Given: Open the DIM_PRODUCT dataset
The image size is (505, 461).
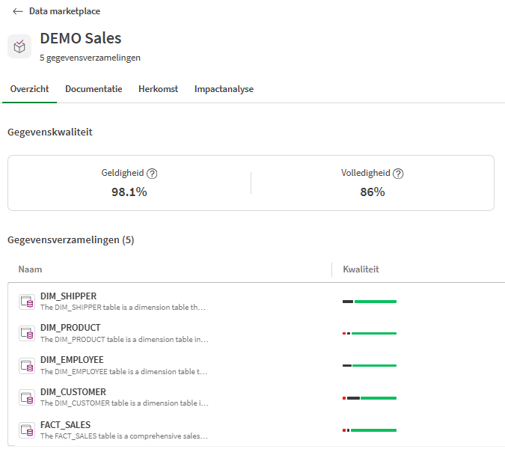Looking at the screenshot, I should click(70, 328).
